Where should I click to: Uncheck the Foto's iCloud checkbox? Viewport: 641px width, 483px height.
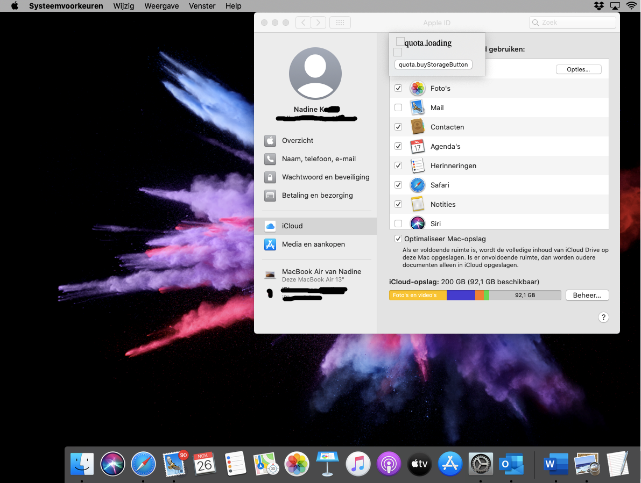tap(398, 88)
